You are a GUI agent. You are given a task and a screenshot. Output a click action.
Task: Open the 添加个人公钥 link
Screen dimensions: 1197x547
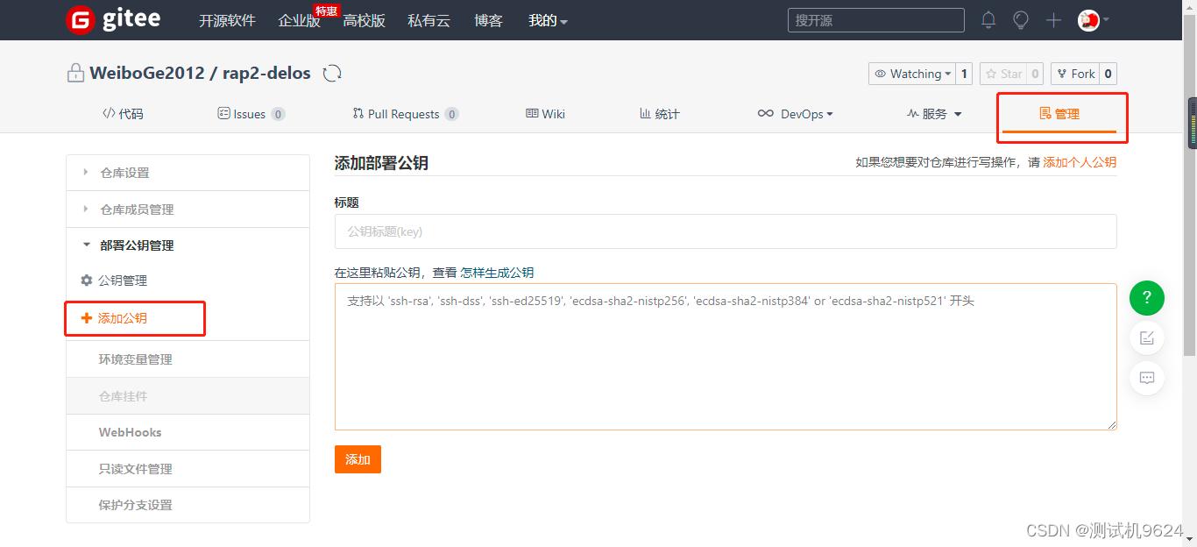pos(1080,162)
